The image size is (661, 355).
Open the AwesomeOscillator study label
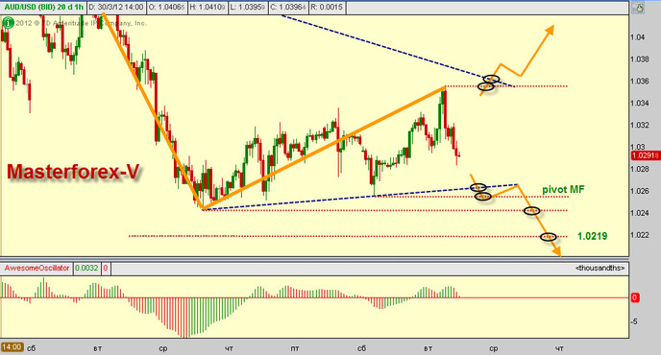click(x=37, y=269)
